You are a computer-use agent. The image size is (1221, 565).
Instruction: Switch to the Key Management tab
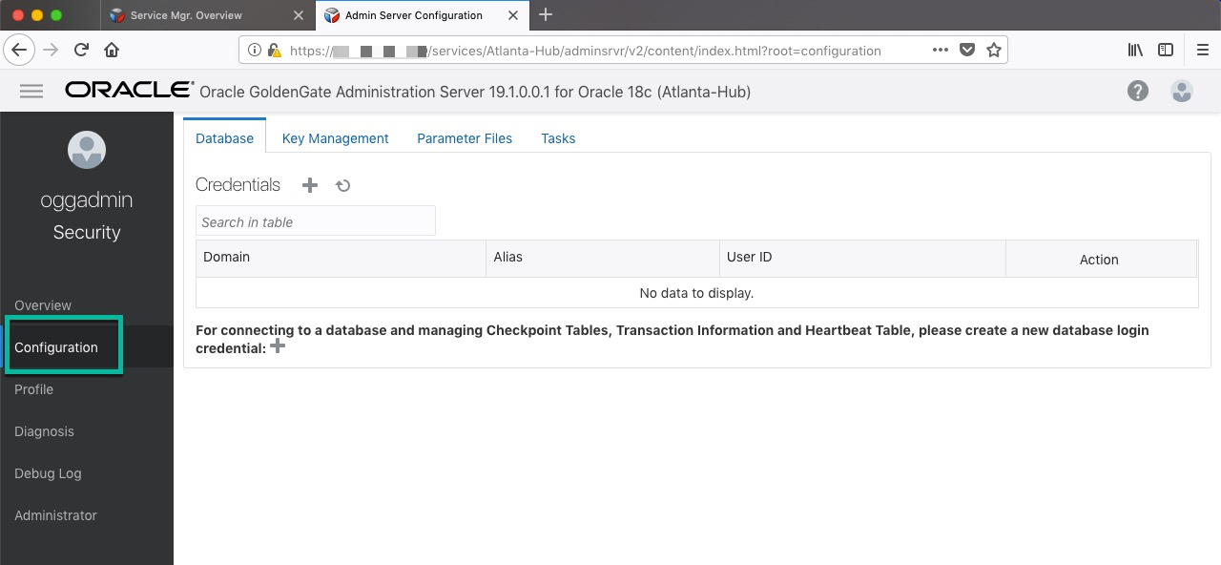tap(335, 138)
